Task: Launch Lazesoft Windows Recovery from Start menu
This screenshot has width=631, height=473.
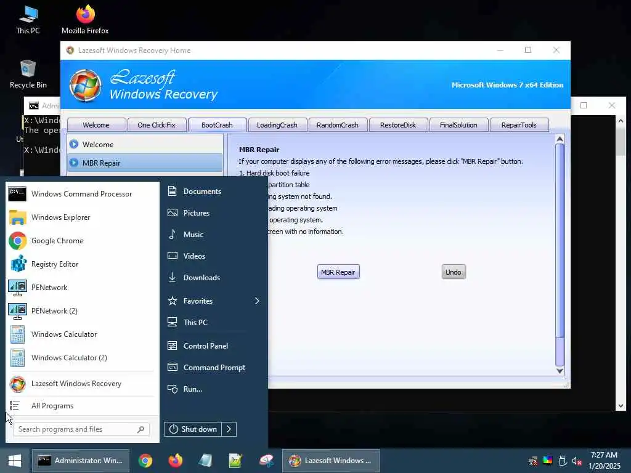Action: pyautogui.click(x=82, y=384)
